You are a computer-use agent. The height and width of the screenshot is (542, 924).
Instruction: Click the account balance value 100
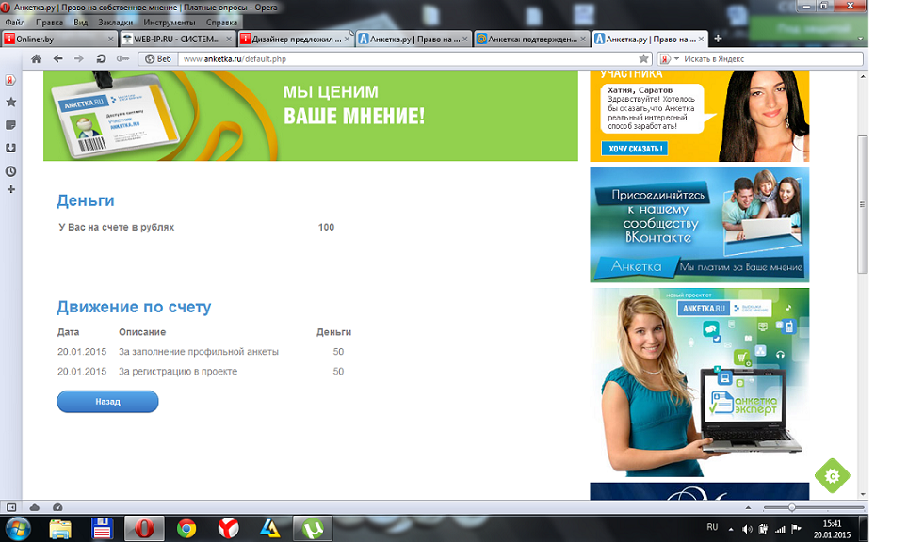326,227
